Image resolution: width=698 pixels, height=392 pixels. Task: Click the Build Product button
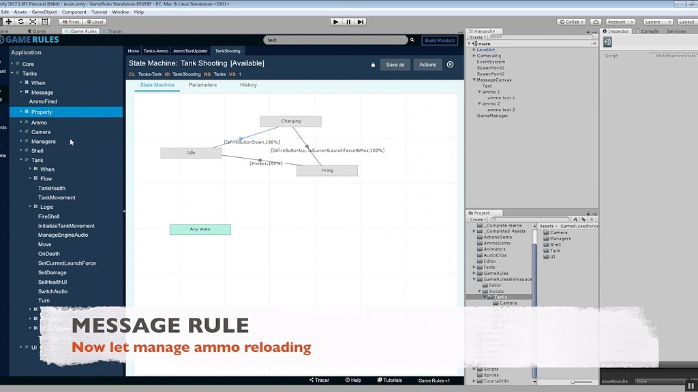[x=440, y=40]
